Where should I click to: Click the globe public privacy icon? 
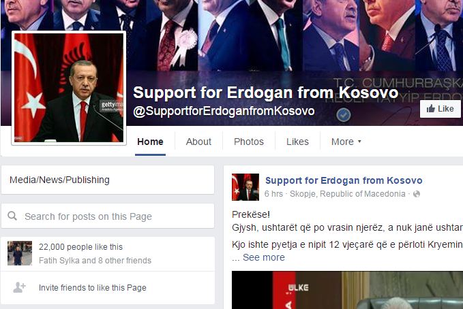pyautogui.click(x=417, y=194)
